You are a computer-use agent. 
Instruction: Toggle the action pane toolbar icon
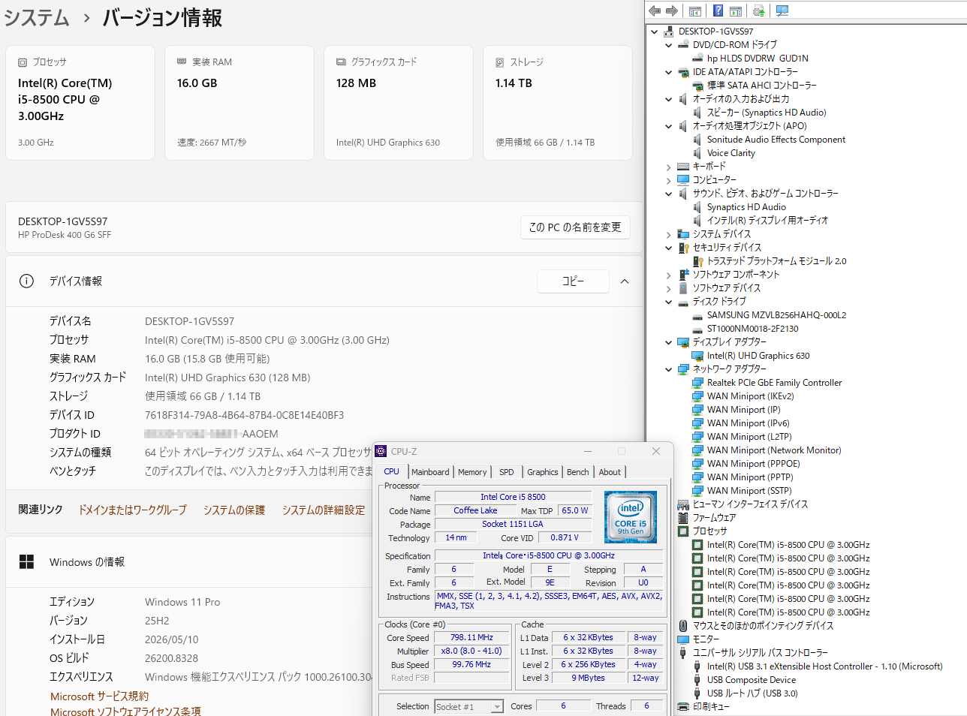[736, 11]
